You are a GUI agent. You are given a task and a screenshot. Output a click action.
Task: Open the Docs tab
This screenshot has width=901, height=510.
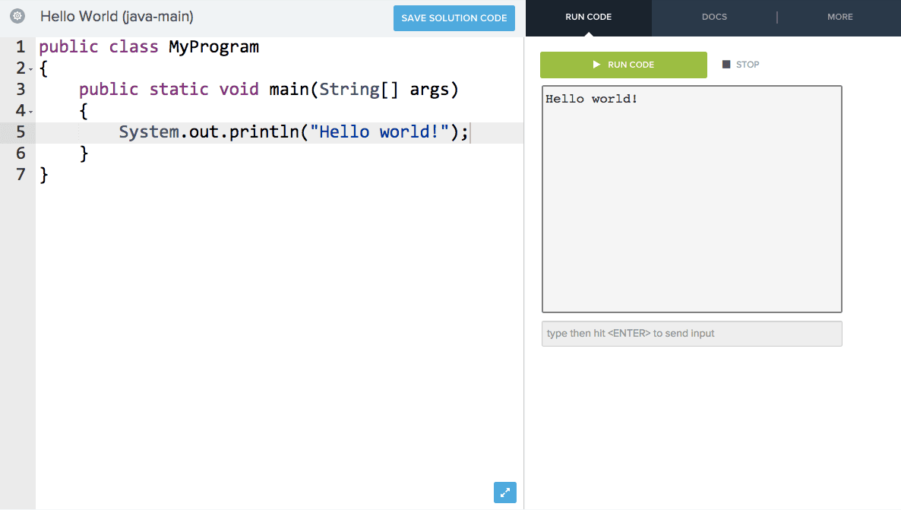click(x=714, y=17)
